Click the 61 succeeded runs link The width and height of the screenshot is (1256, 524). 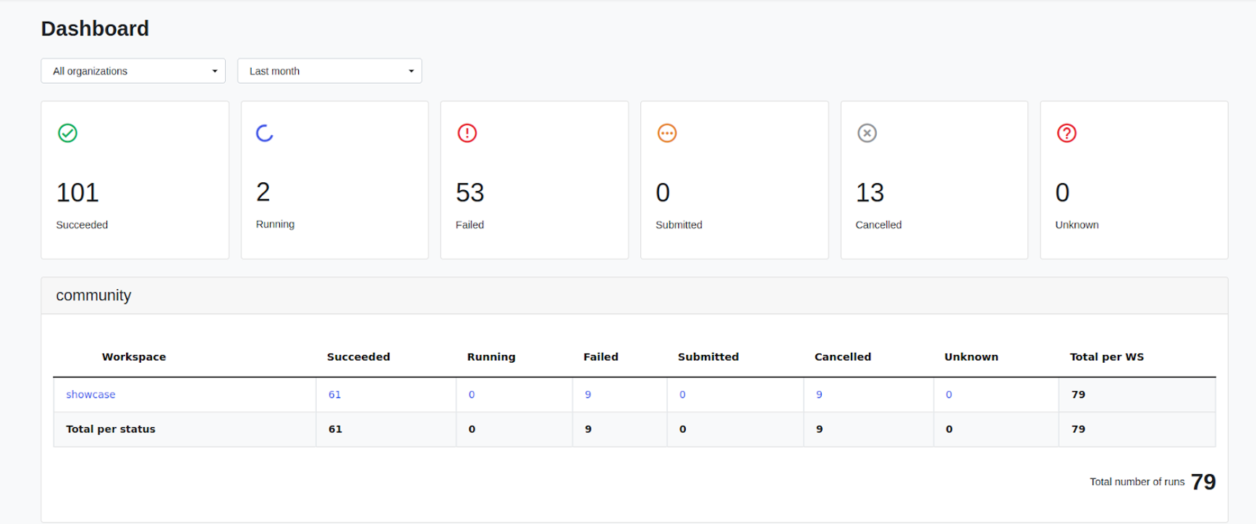point(334,395)
